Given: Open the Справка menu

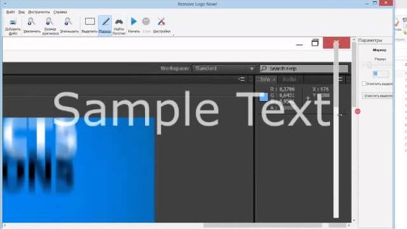Looking at the screenshot, I should [60, 12].
